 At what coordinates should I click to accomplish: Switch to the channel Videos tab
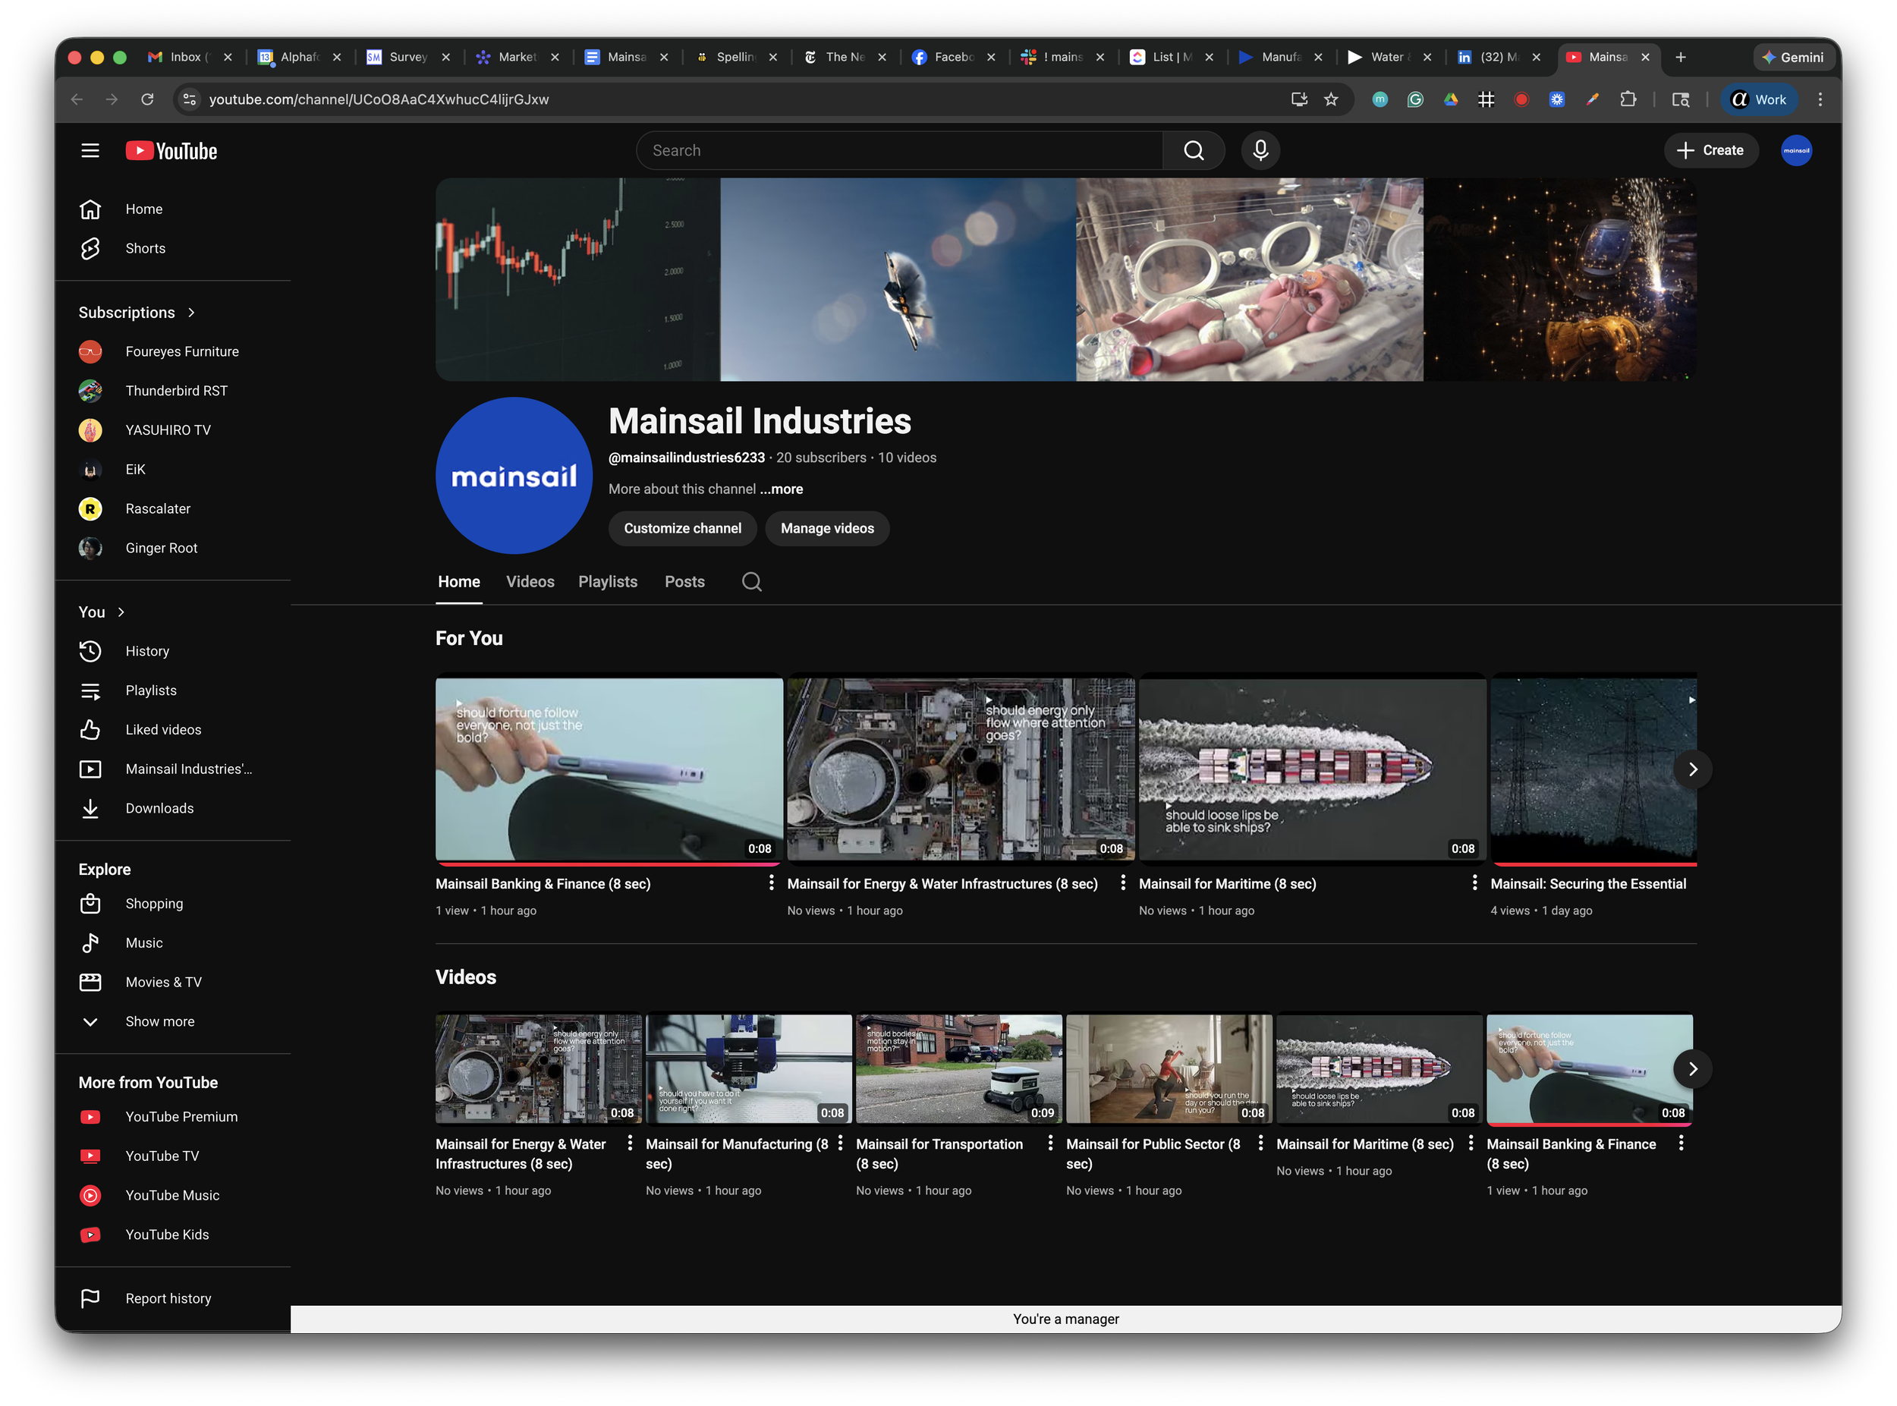pyautogui.click(x=530, y=581)
